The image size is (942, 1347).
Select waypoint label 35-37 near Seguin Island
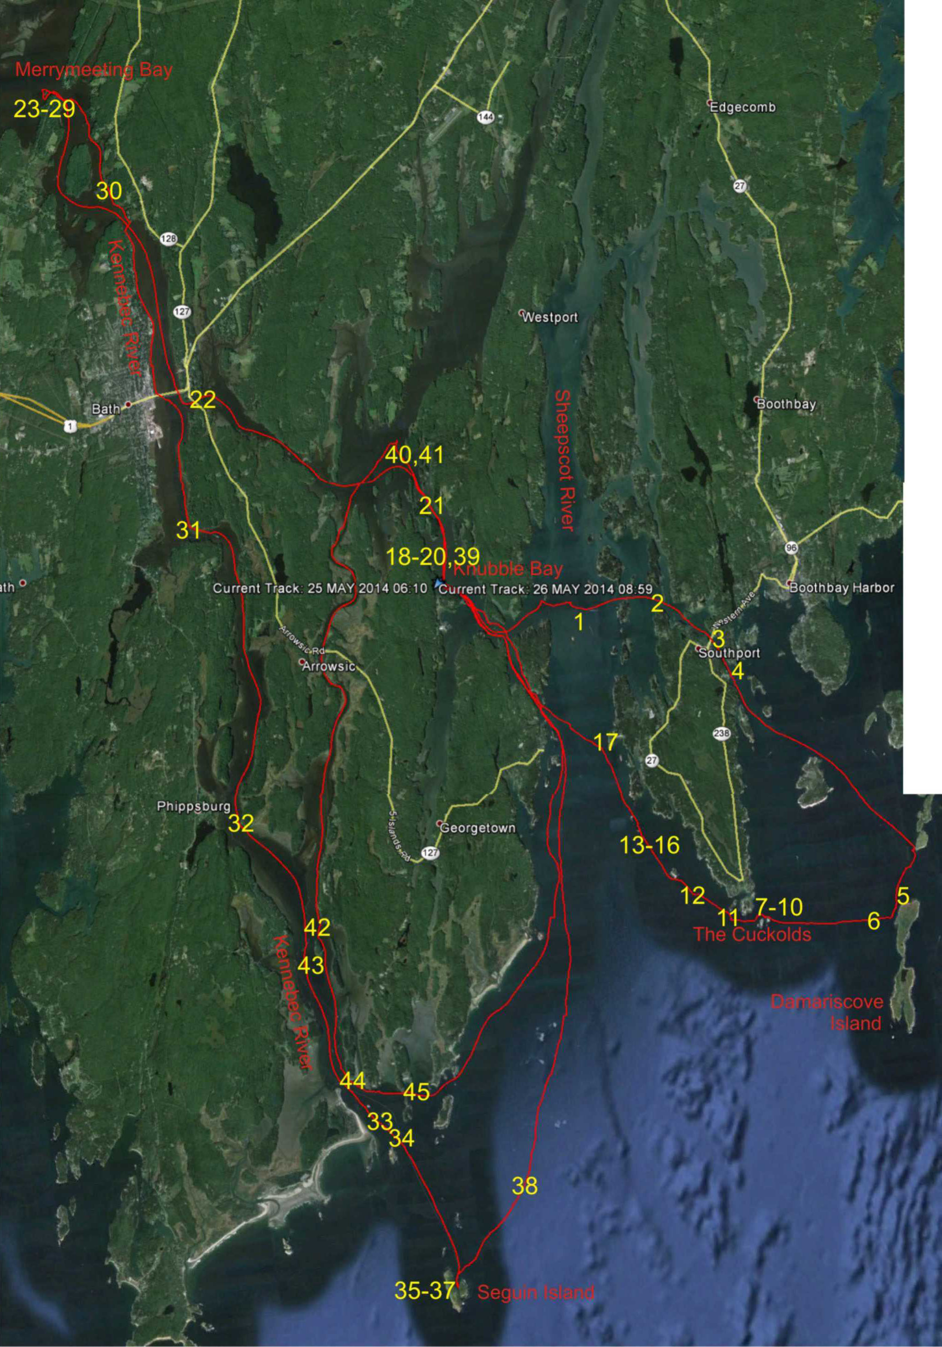(424, 1291)
